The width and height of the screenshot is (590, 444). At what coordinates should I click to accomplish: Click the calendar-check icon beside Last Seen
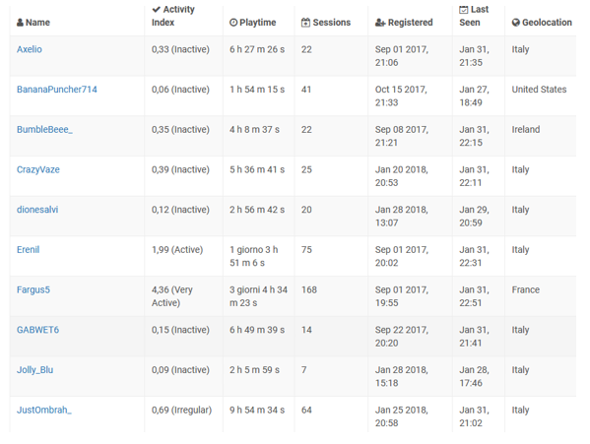[464, 10]
